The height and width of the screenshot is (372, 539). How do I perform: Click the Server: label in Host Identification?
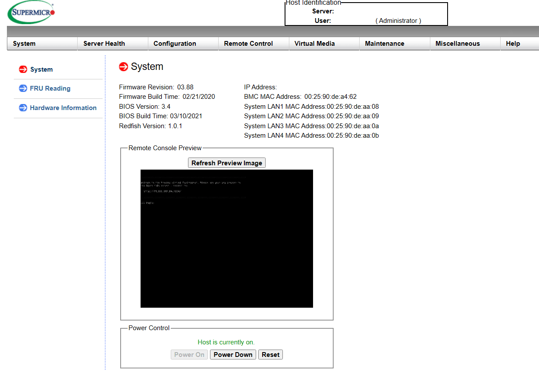pos(323,12)
